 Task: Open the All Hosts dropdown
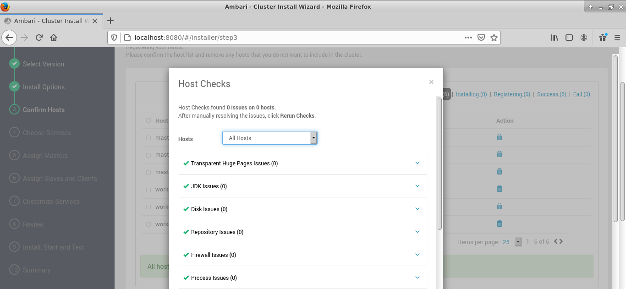269,138
